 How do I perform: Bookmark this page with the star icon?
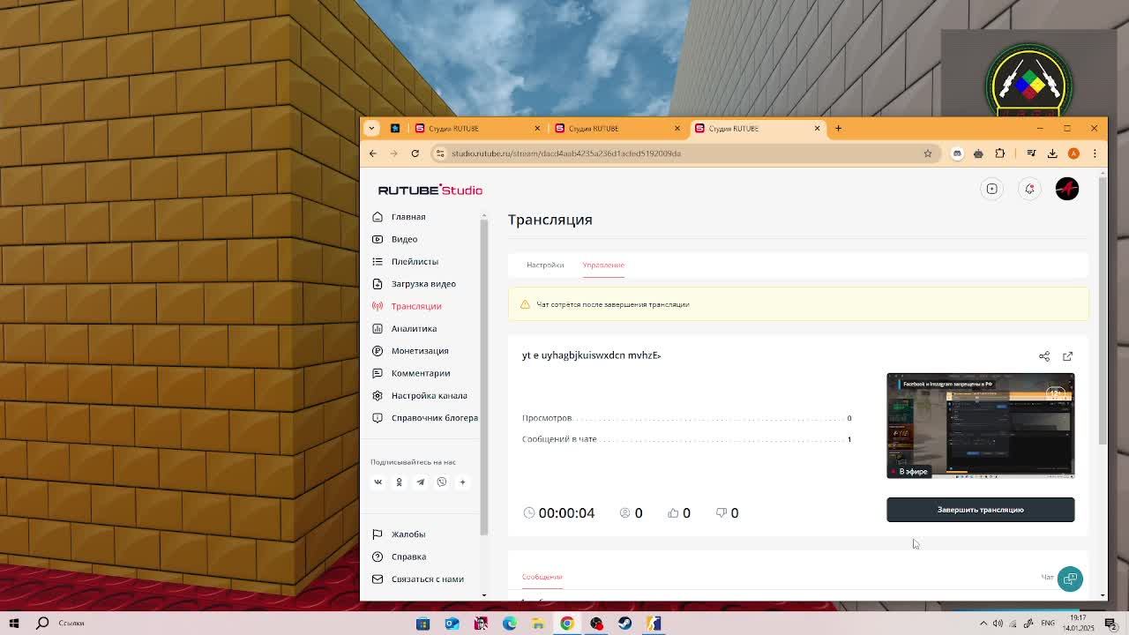coord(927,153)
